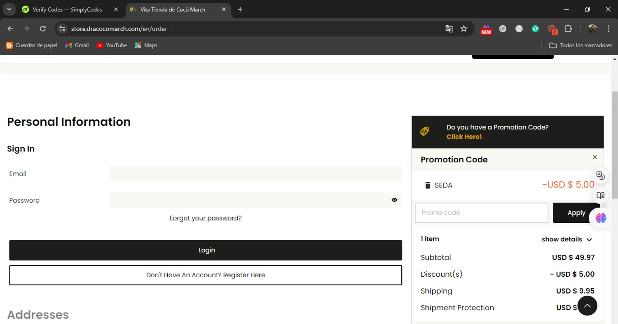The image size is (618, 324).
Task: Open the Click Here! promotion link
Action: point(464,137)
